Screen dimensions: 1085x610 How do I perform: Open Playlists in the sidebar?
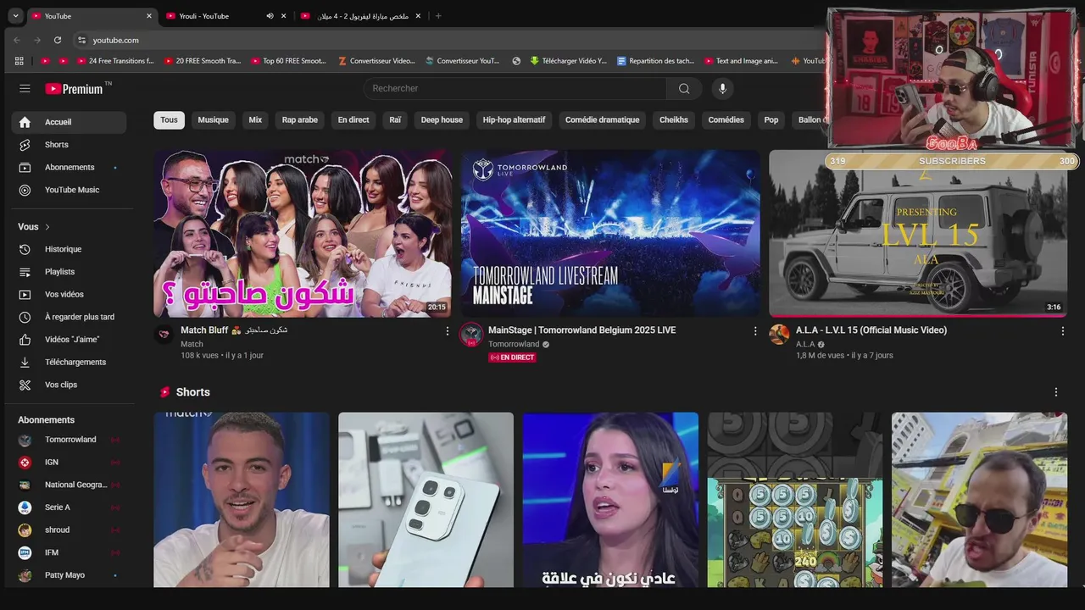tap(69, 272)
